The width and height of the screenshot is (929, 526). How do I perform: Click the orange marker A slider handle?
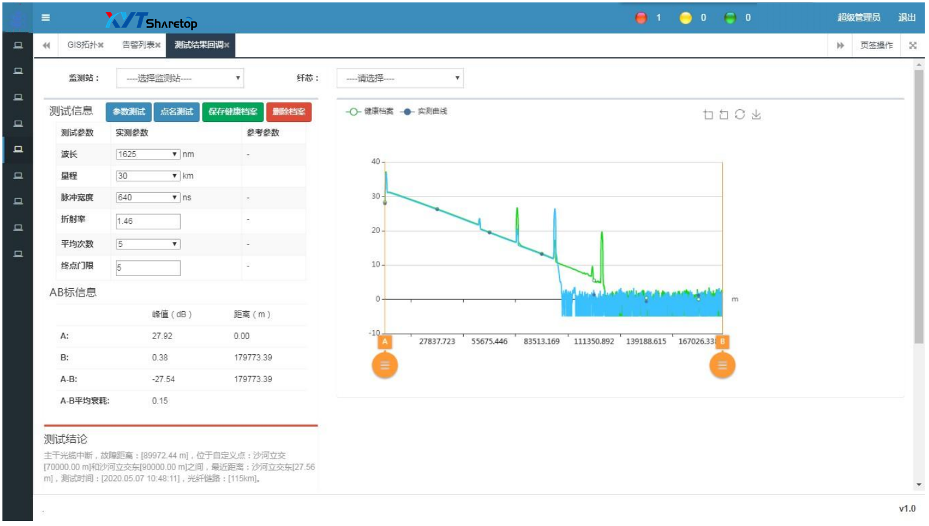coord(385,365)
